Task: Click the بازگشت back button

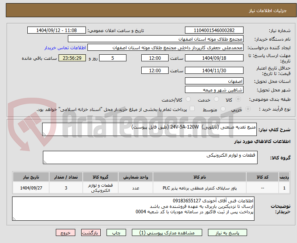Action: pos(91,232)
